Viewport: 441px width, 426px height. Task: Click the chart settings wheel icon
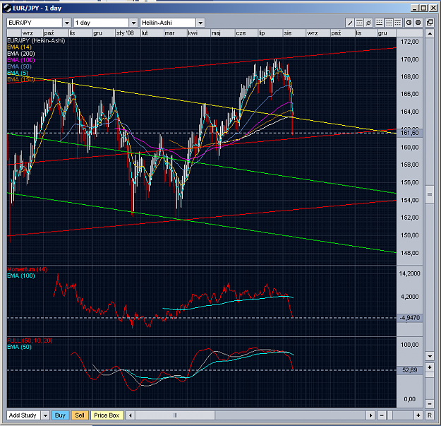click(418, 23)
